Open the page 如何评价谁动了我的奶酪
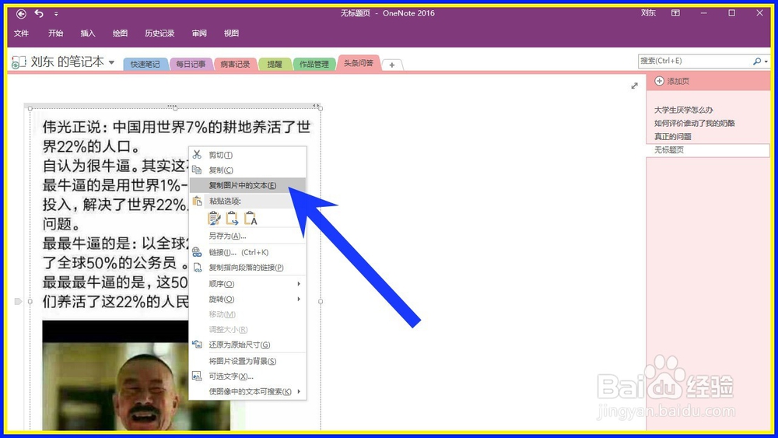This screenshot has height=438, width=778. coord(694,123)
